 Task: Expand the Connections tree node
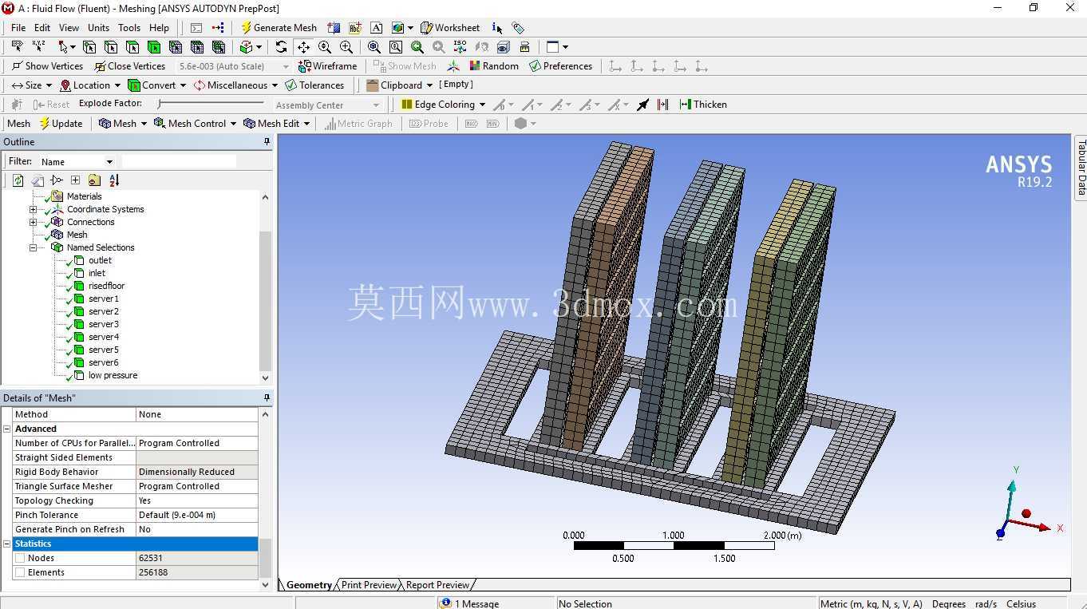tap(33, 222)
